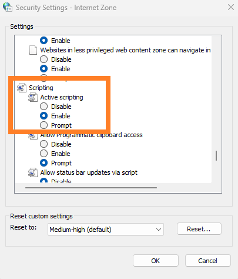Select Prompt under Active scripting

pyautogui.click(x=43, y=125)
